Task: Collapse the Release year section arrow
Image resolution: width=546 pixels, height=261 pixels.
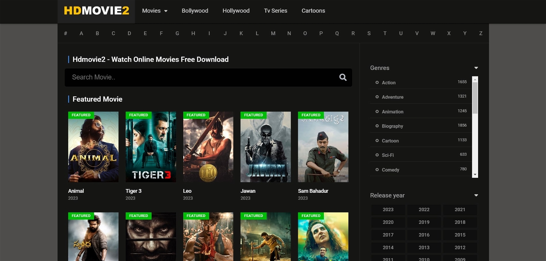Action: [476, 195]
